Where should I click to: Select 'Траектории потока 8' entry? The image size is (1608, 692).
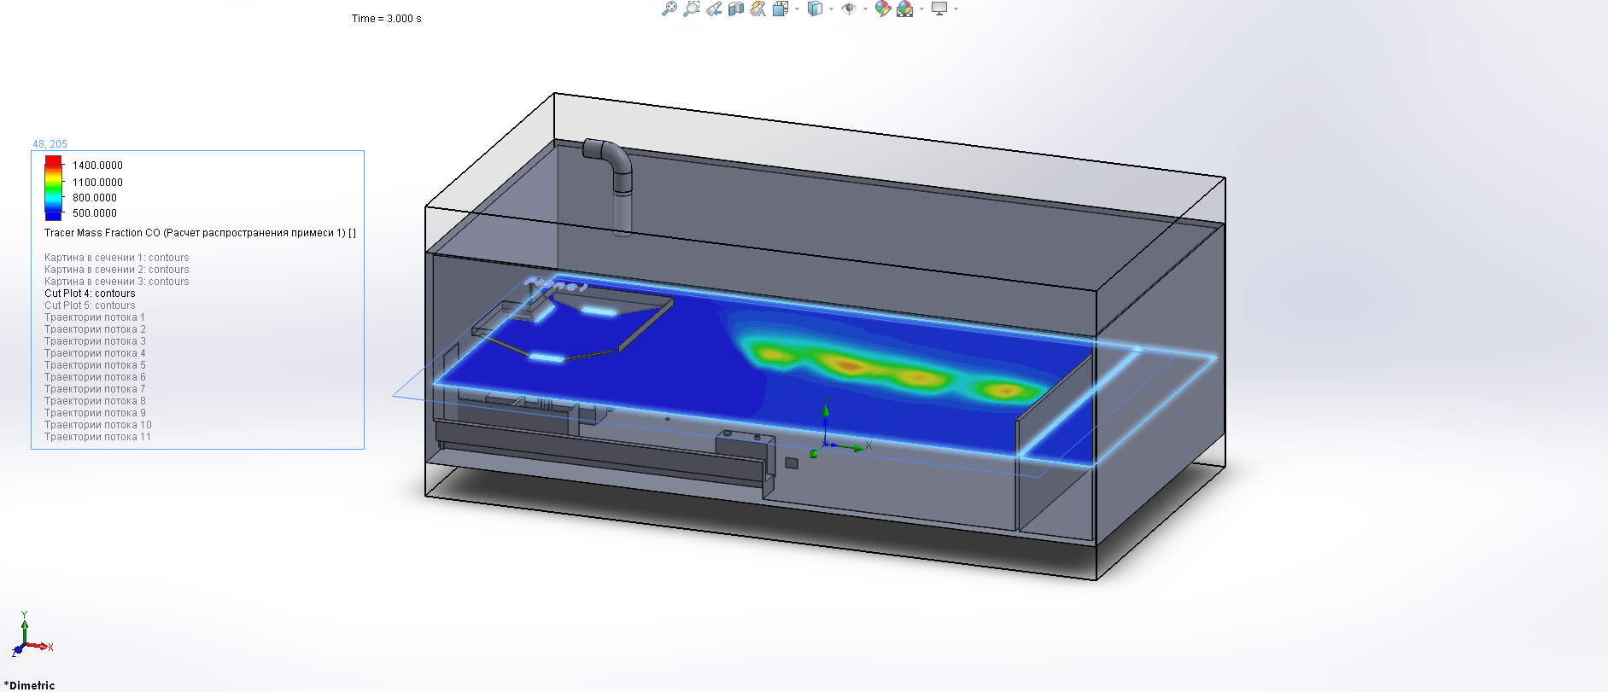click(95, 401)
